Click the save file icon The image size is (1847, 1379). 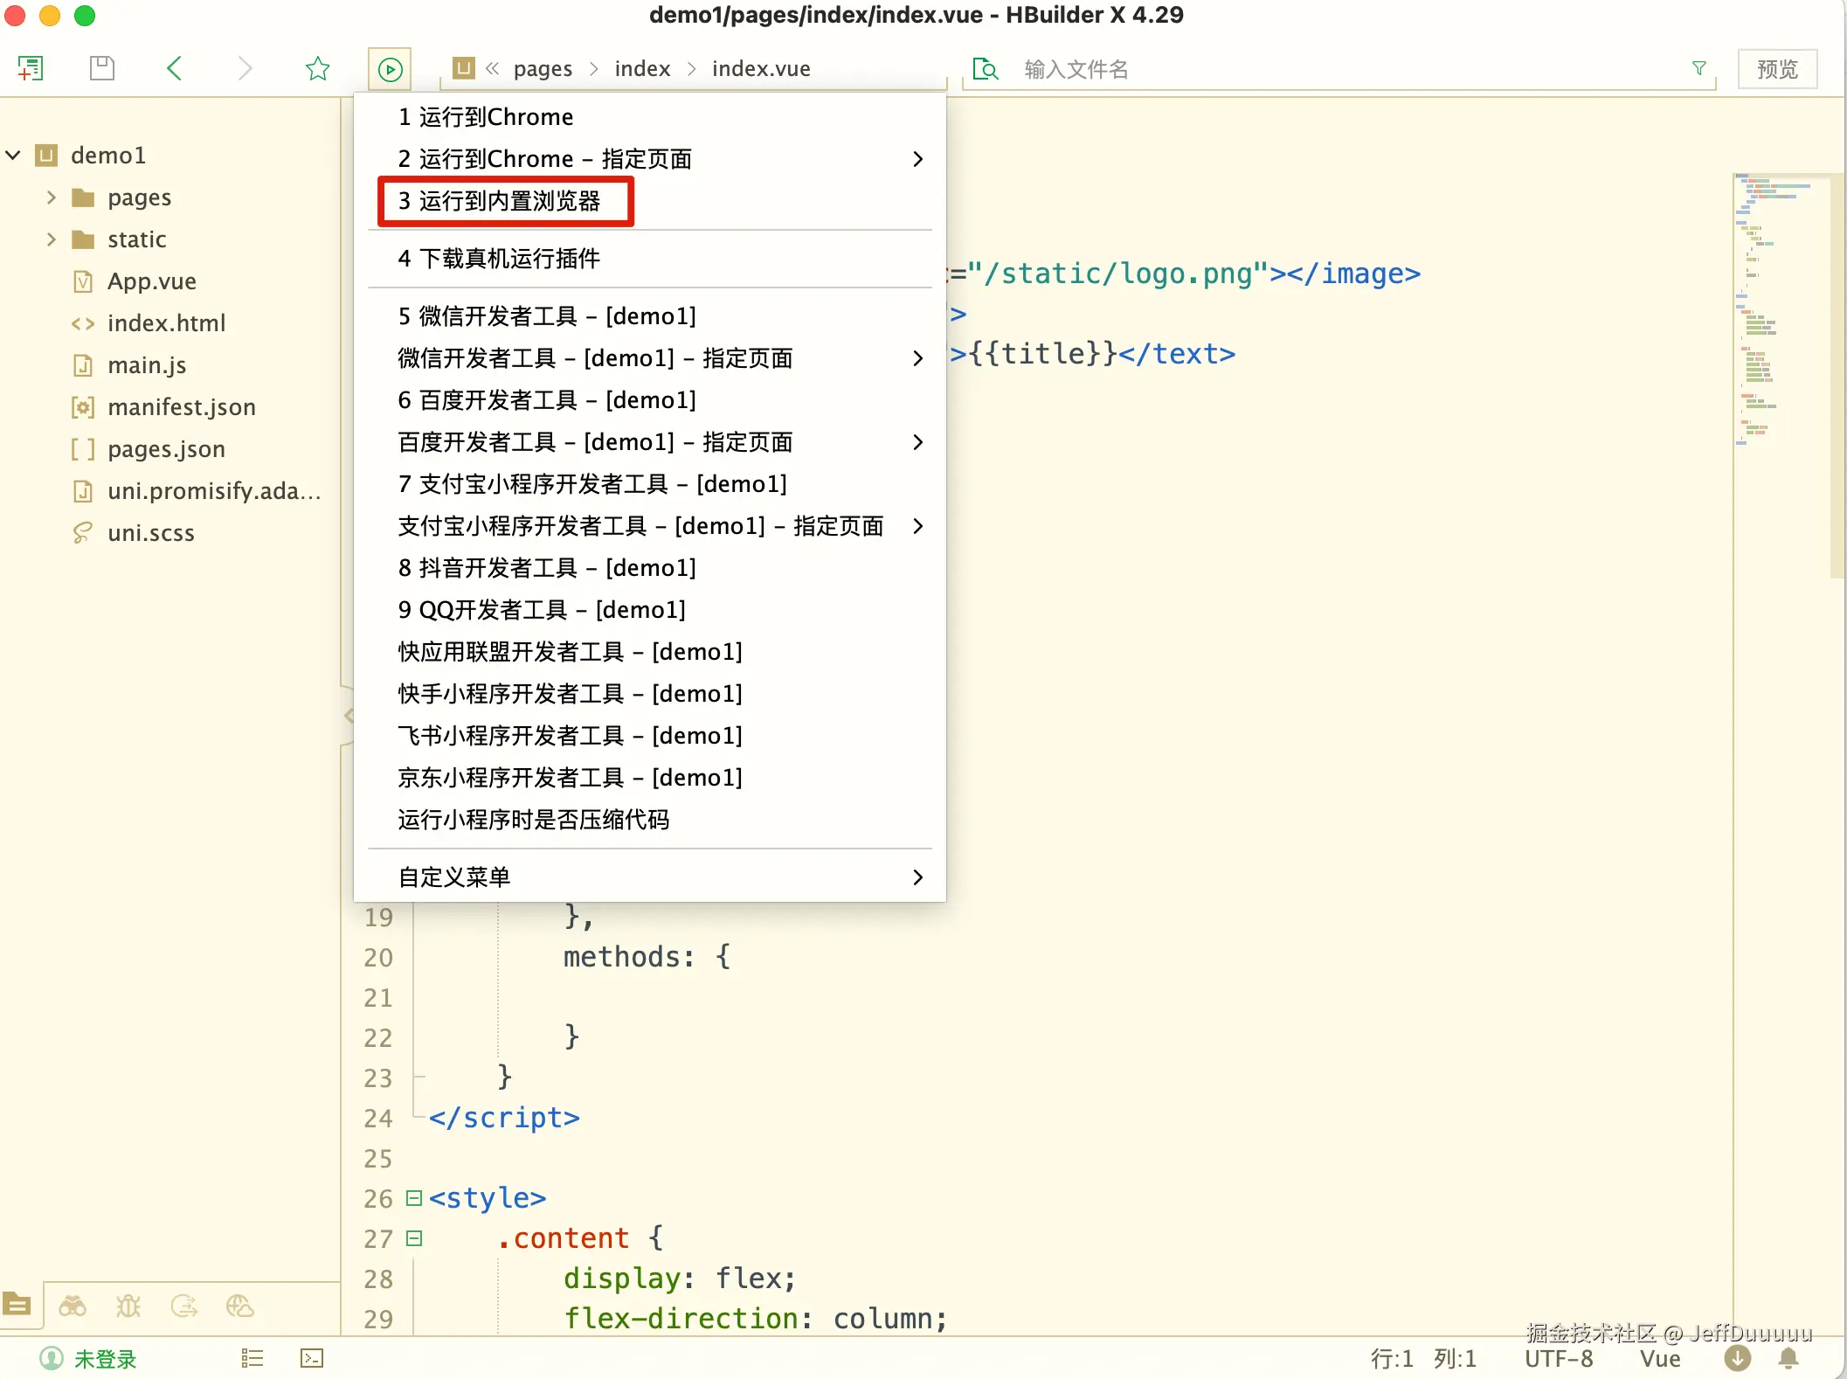click(102, 68)
